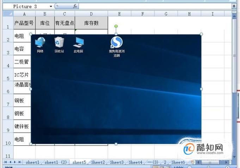Select column G header
The image size is (240, 168).
coord(166,14)
